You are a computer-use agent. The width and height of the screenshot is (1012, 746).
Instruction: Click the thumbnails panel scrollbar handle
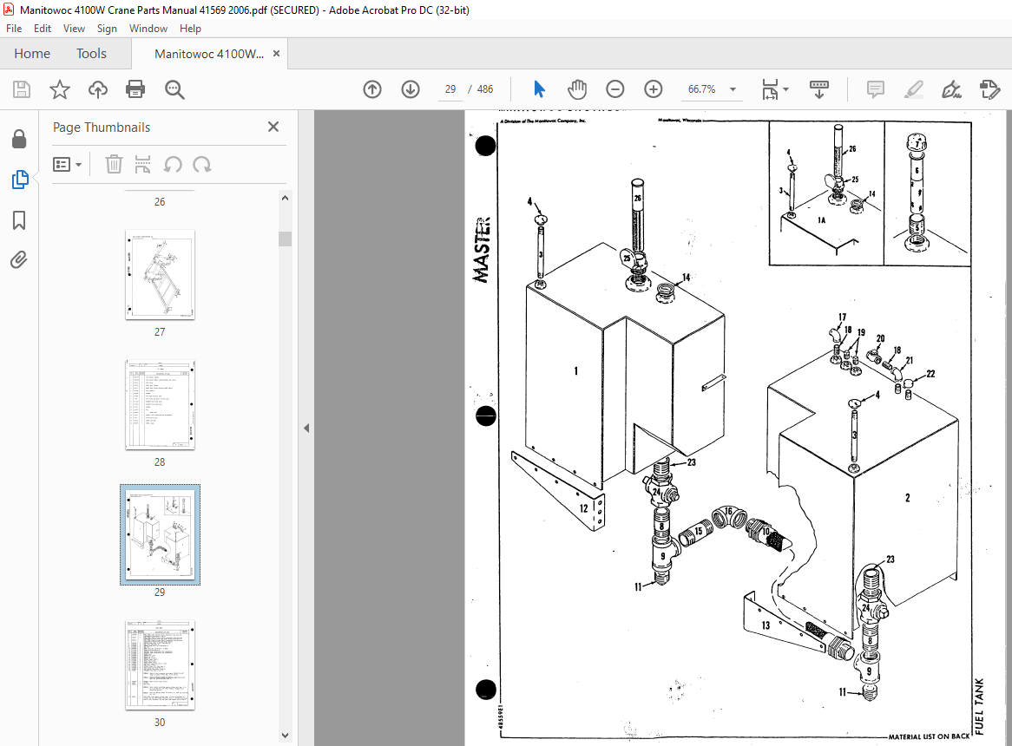click(286, 239)
